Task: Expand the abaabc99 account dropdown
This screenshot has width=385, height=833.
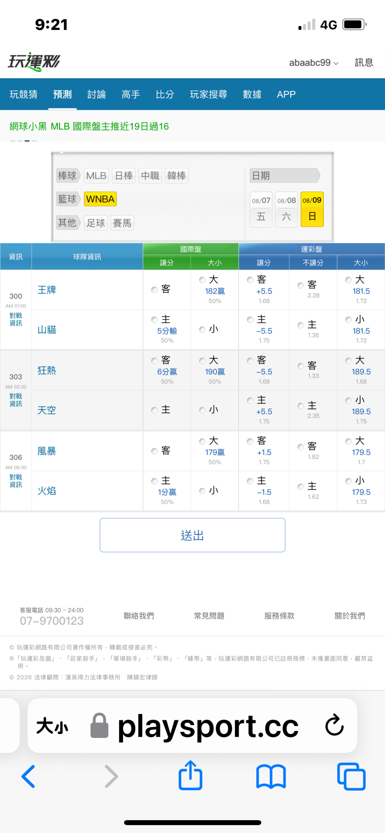Action: coord(314,63)
